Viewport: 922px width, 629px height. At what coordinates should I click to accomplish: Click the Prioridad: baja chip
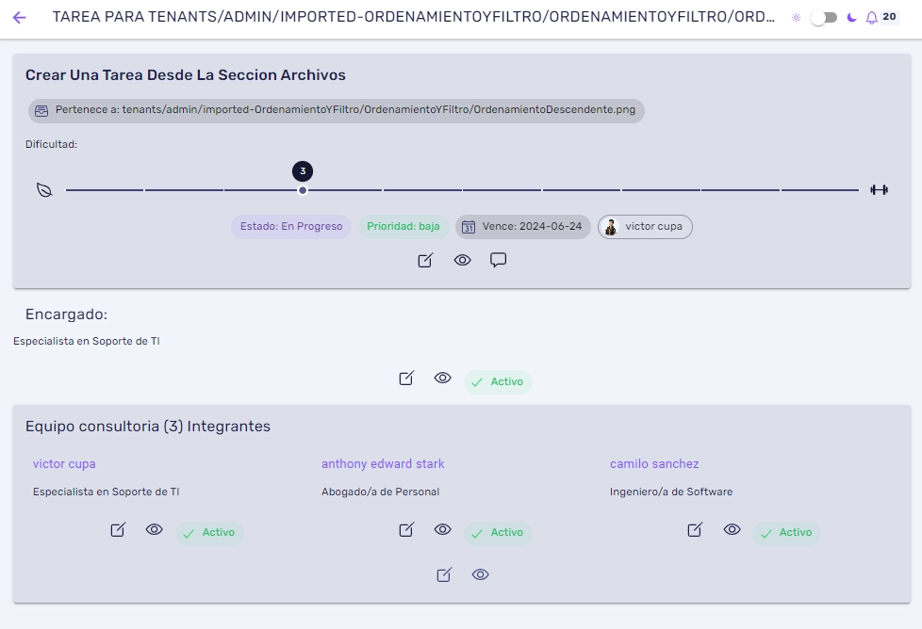[403, 227]
